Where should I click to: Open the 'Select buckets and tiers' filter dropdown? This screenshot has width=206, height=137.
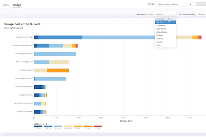pos(174,4)
